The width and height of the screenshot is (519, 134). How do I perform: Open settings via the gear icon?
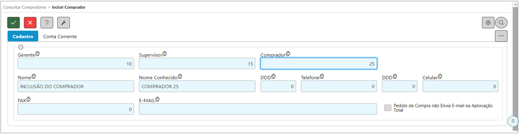point(488,23)
